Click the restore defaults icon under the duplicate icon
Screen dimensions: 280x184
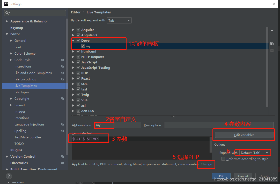272,51
